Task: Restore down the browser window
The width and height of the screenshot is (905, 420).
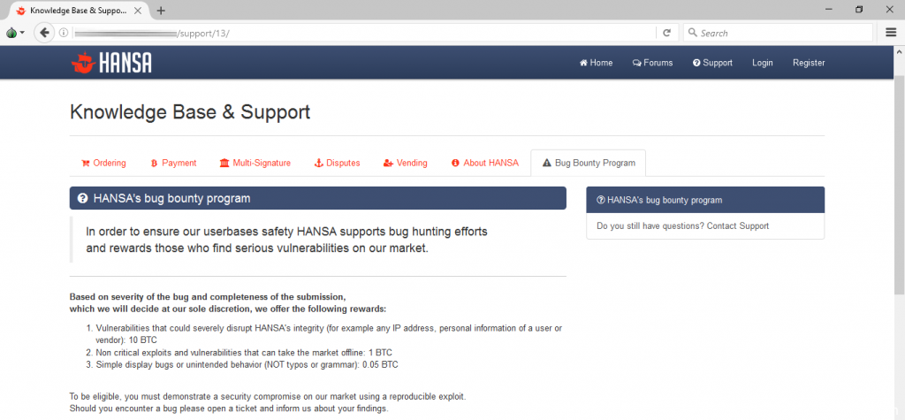Action: pyautogui.click(x=859, y=10)
